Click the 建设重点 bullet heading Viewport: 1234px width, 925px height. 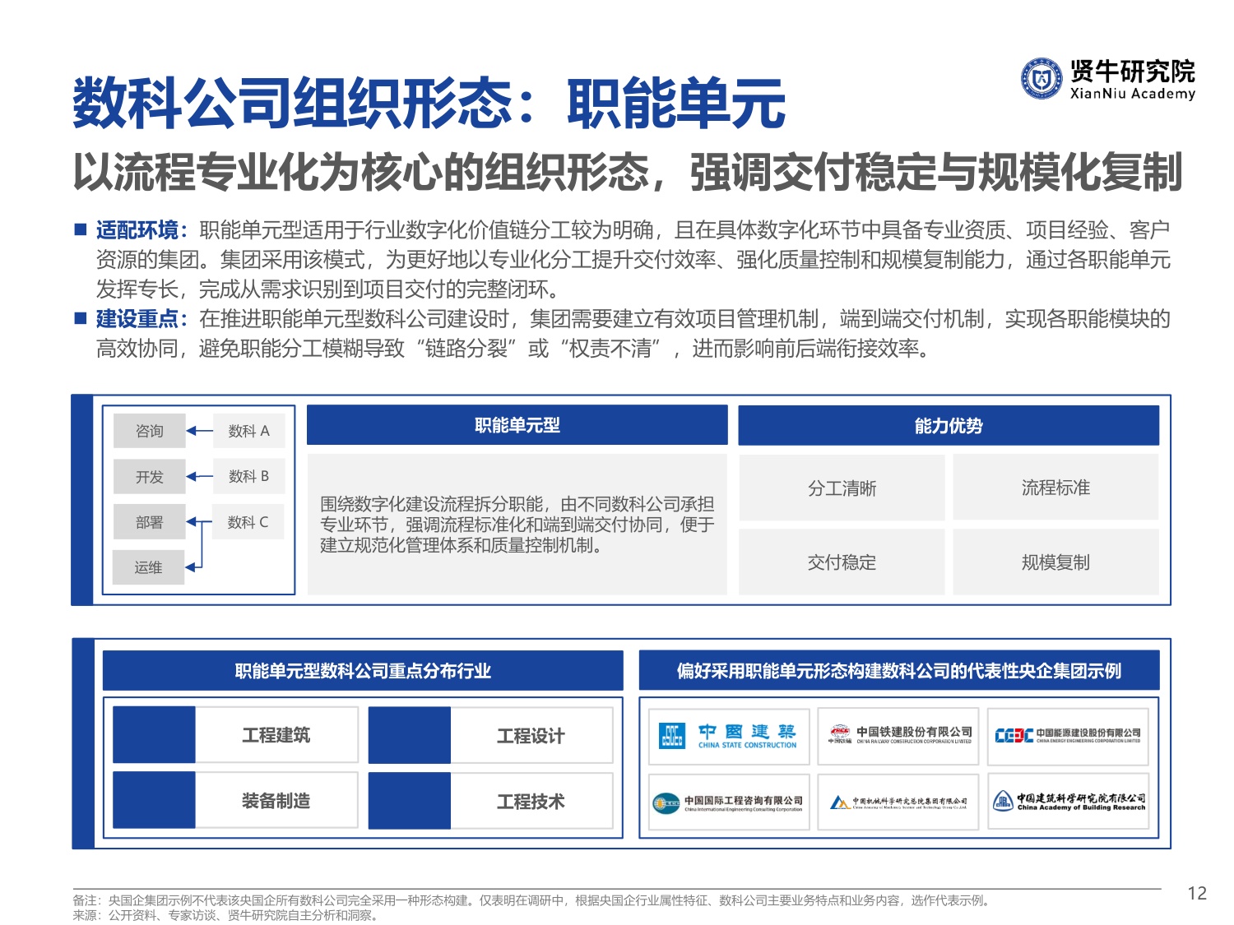point(141,318)
